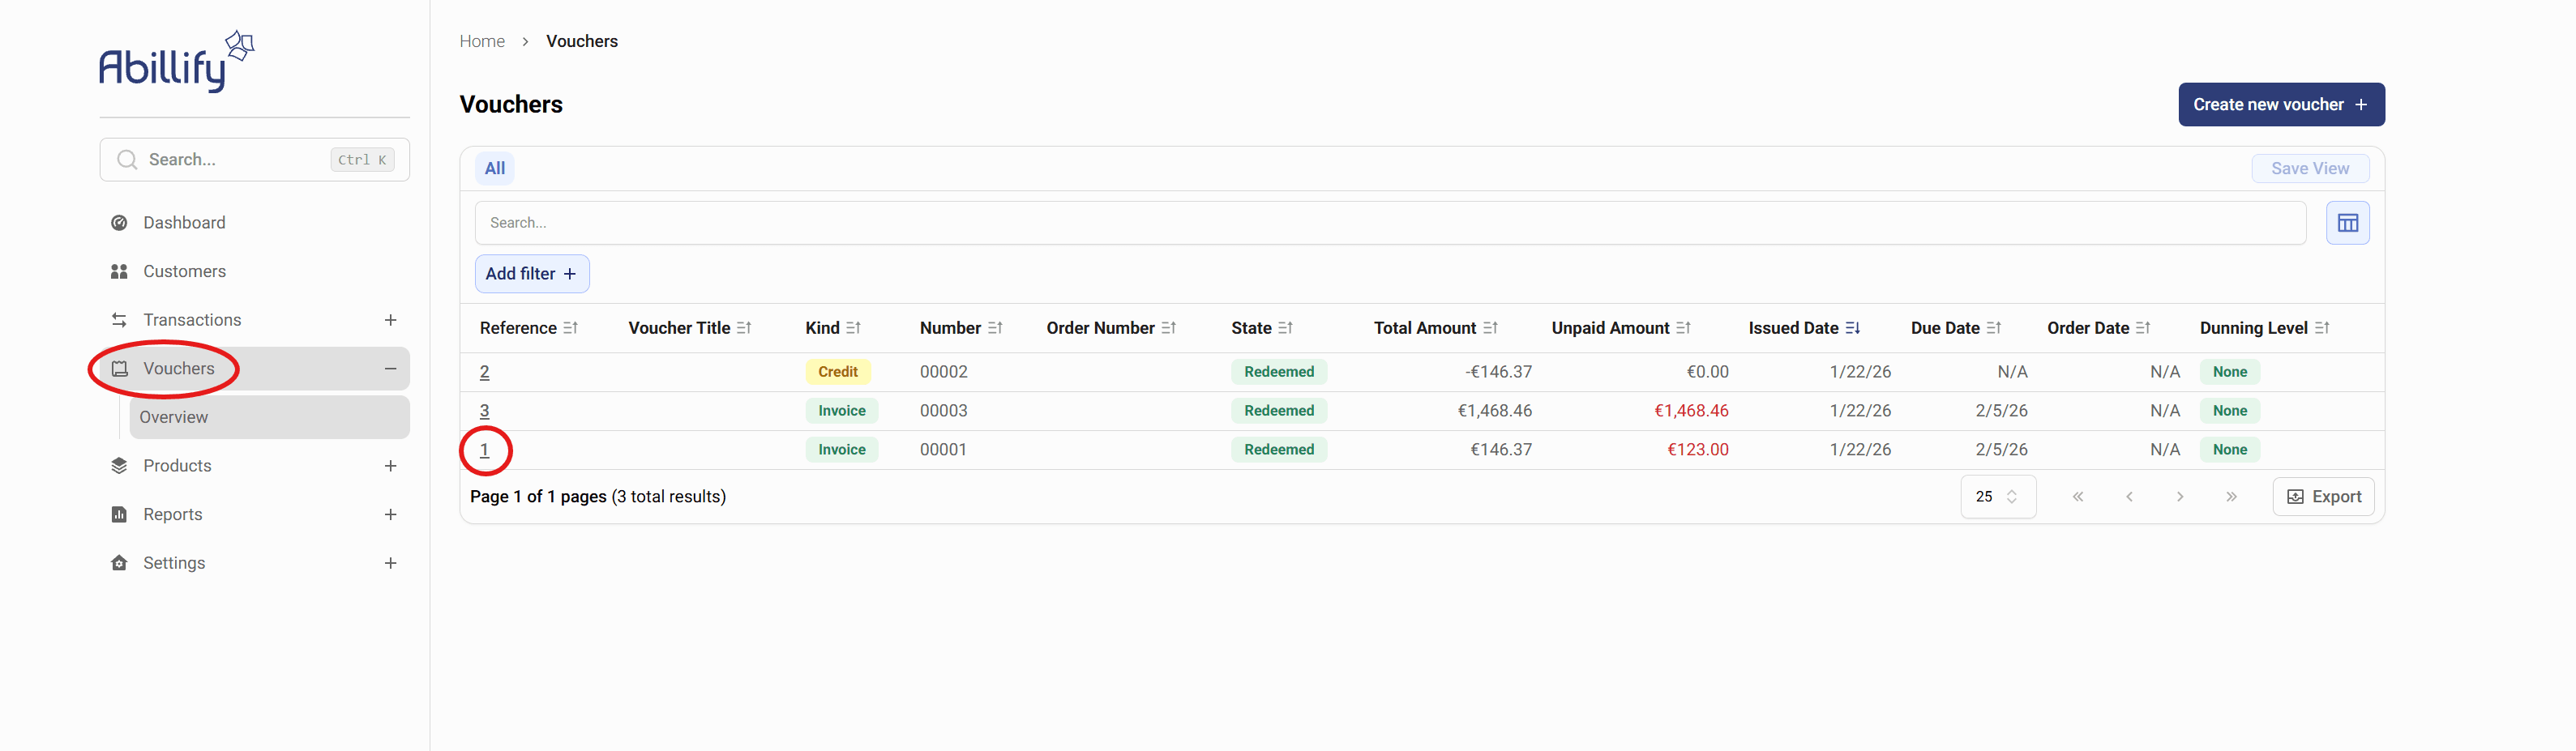Click the Add filter button
Image resolution: width=2576 pixels, height=751 pixels.
(531, 274)
